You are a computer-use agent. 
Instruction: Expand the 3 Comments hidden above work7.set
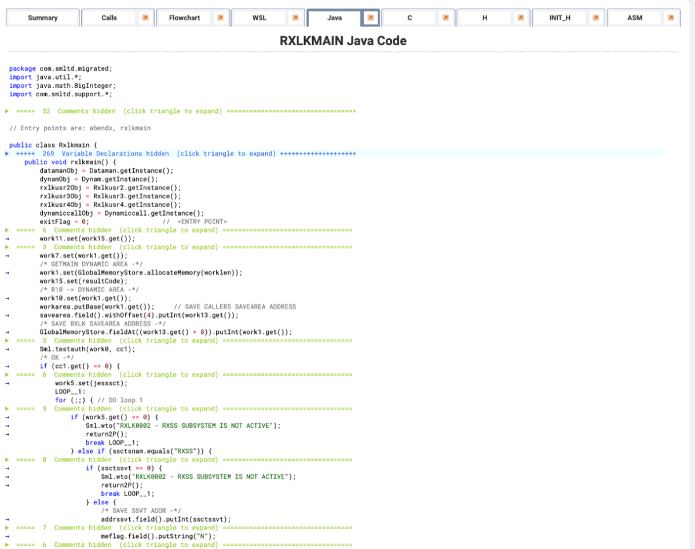tap(6, 247)
